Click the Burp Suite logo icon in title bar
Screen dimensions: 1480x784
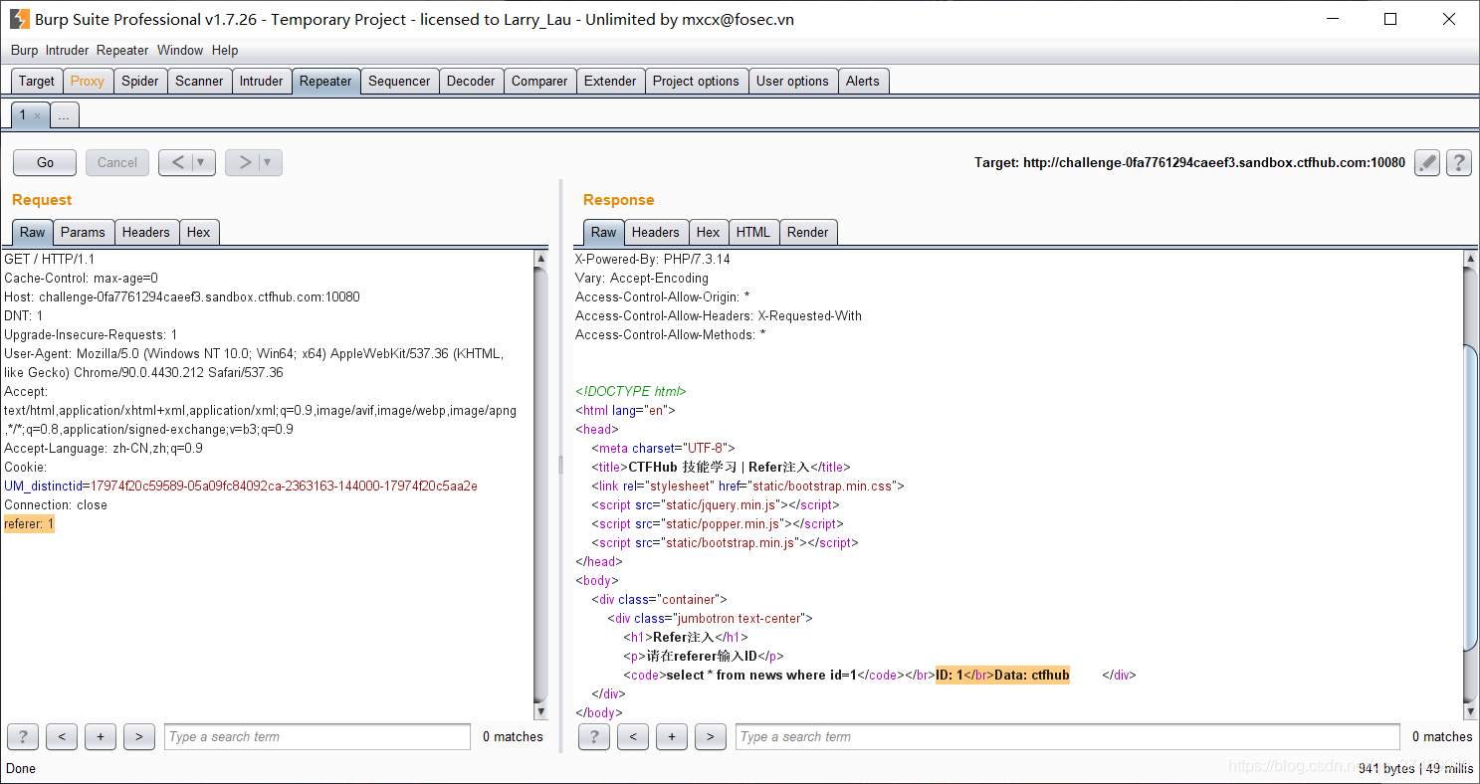point(19,19)
